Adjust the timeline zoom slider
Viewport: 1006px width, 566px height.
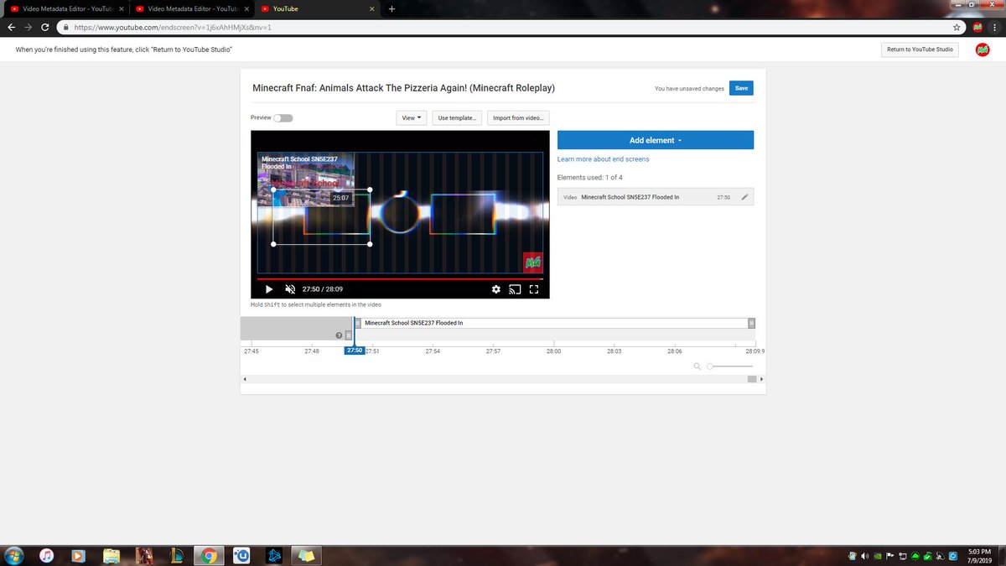pyautogui.click(x=730, y=366)
